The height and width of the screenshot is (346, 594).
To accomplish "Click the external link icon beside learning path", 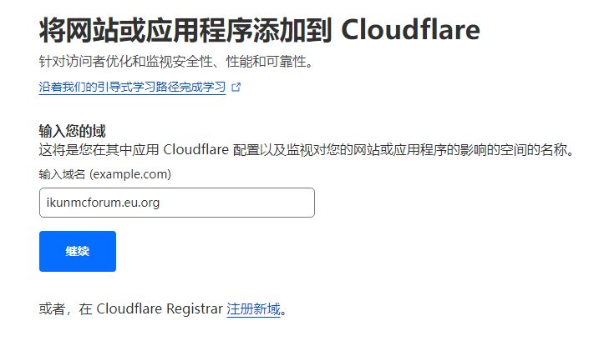I will click(x=236, y=87).
